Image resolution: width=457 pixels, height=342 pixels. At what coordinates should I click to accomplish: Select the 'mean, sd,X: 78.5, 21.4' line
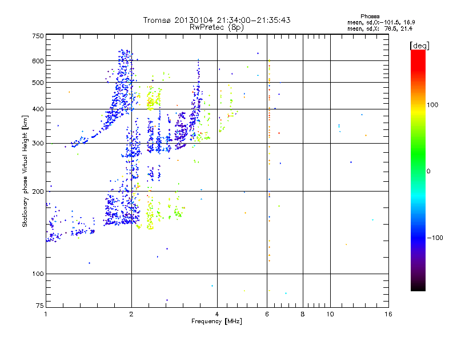pyautogui.click(x=380, y=28)
